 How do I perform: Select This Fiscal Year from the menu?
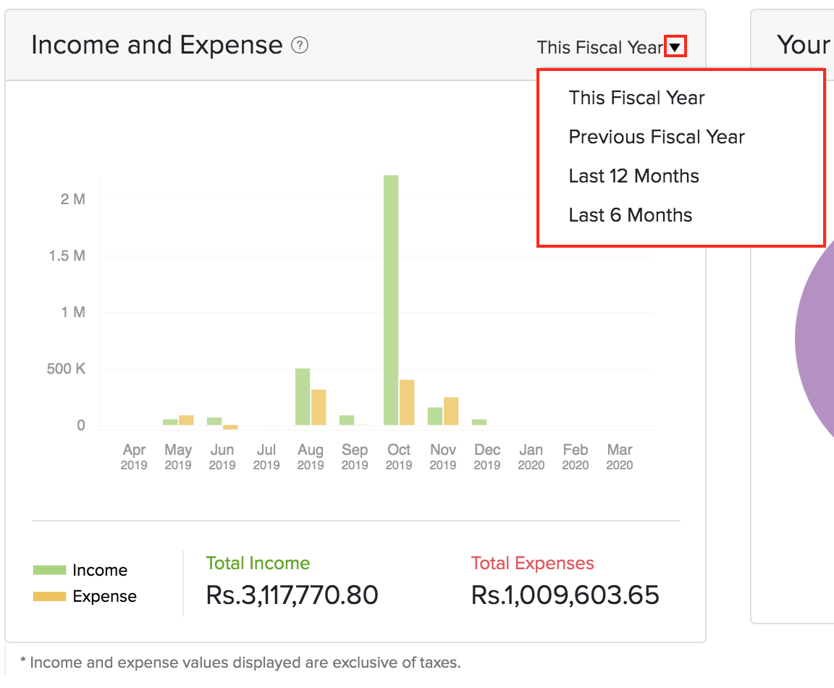coord(636,98)
